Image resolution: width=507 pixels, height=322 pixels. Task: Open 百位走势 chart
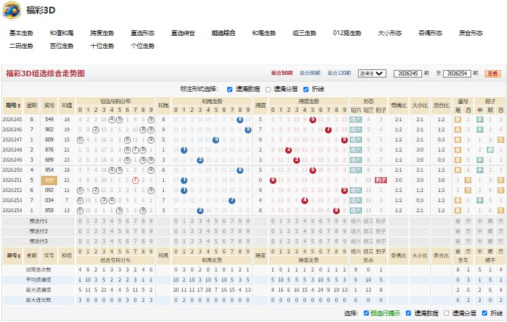tap(61, 46)
